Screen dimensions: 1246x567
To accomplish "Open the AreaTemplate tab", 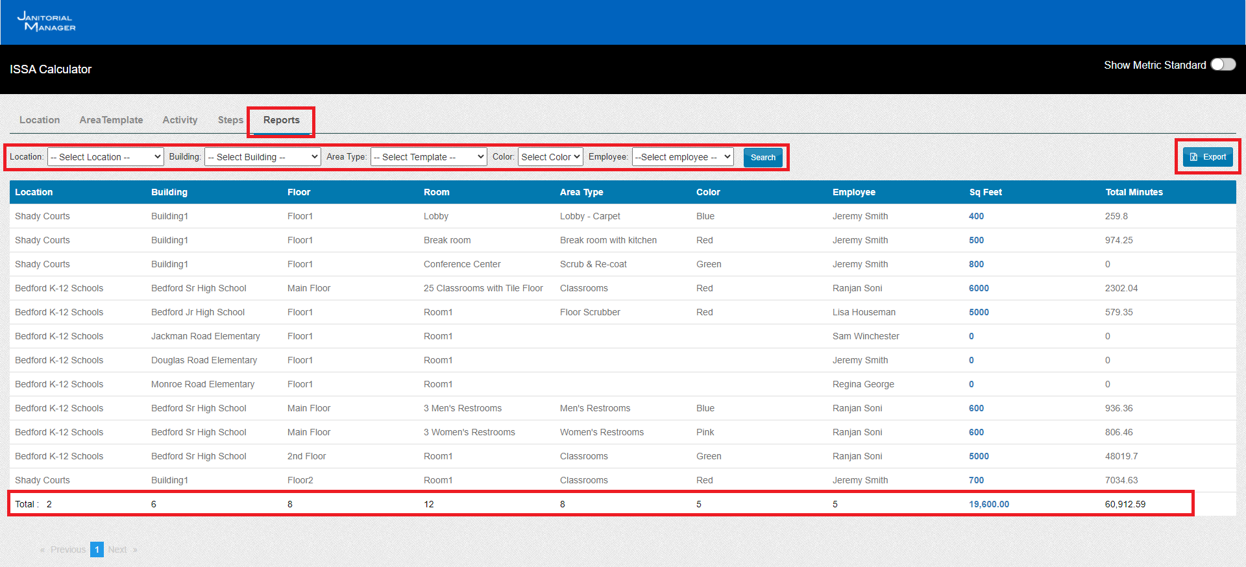I will pyautogui.click(x=111, y=120).
